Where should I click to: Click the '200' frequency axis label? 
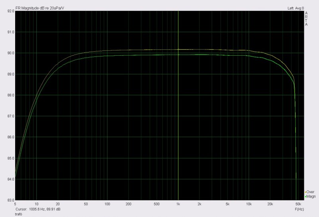[x=128, y=204]
